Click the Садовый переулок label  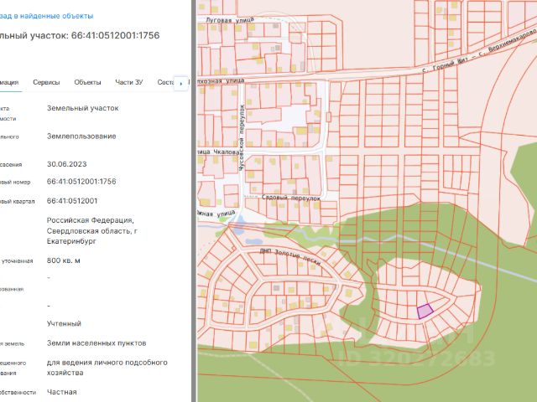pos(291,198)
